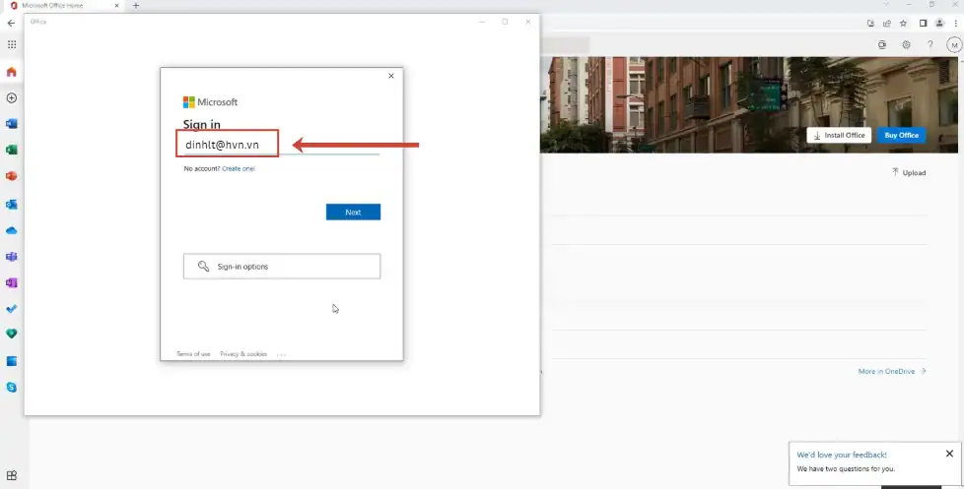The height and width of the screenshot is (489, 964).
Task: Open Outlook from the sidebar
Action: 12,204
